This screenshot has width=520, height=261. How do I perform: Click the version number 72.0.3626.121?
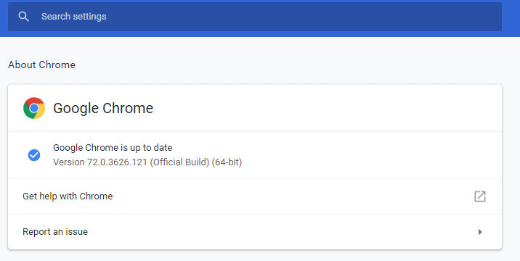117,162
